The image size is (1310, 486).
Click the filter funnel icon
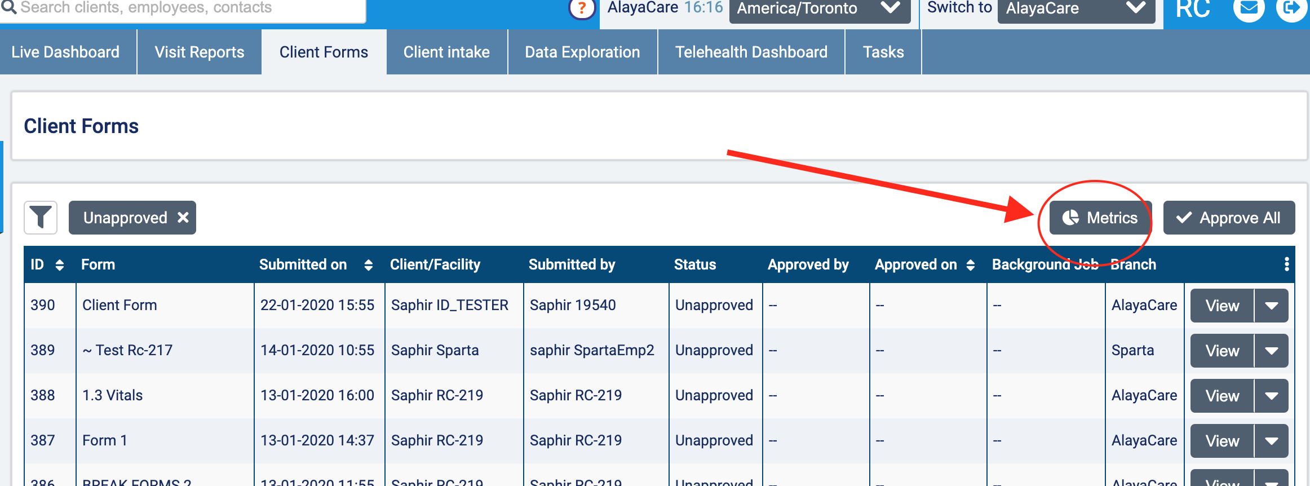[41, 218]
